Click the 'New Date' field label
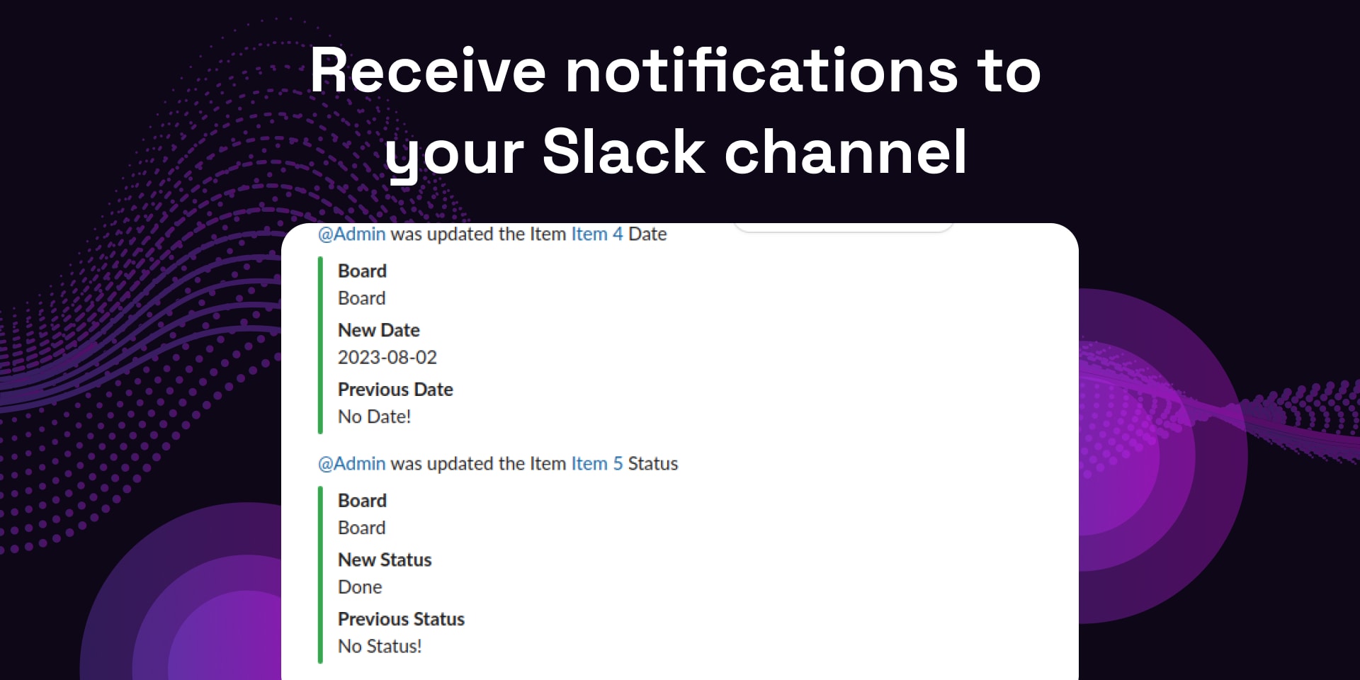 [x=379, y=330]
